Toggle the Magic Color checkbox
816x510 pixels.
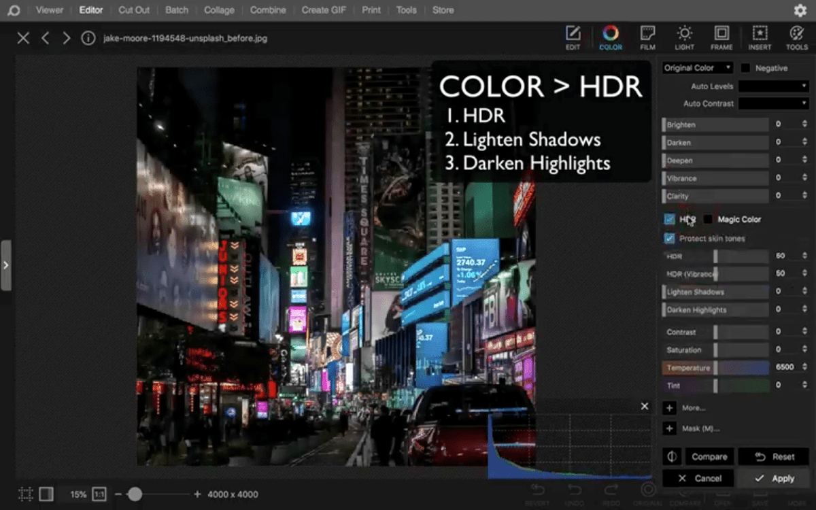pyautogui.click(x=709, y=219)
